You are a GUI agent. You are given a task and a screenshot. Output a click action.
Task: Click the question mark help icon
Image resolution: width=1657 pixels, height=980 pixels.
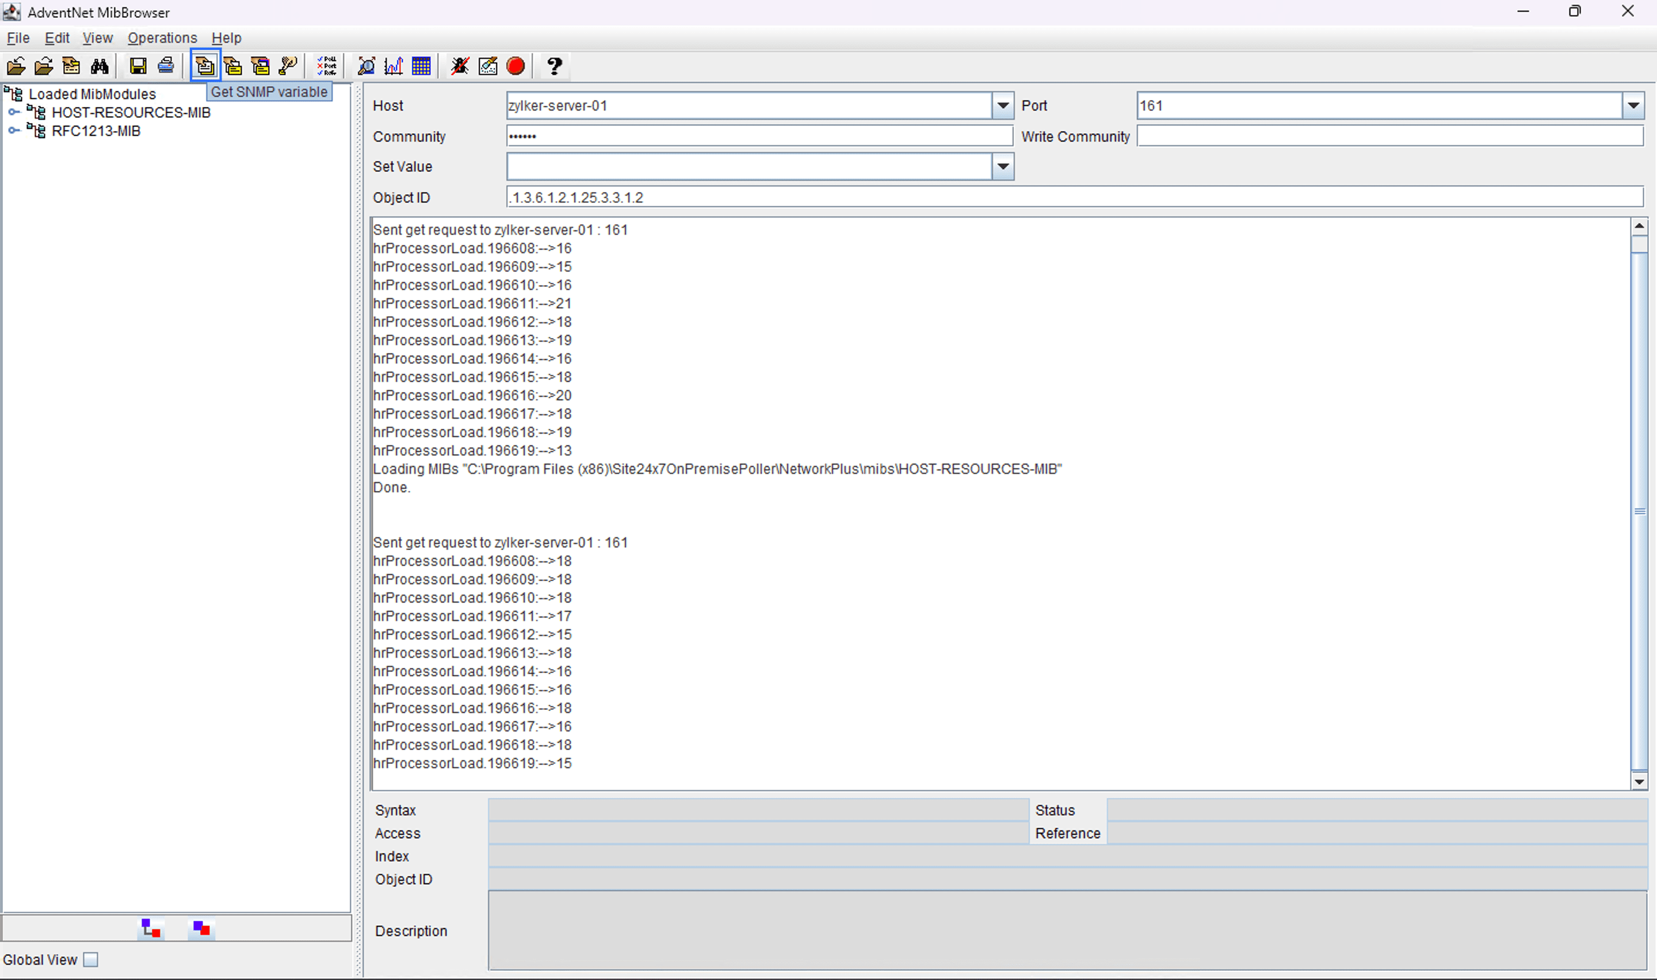[554, 66]
